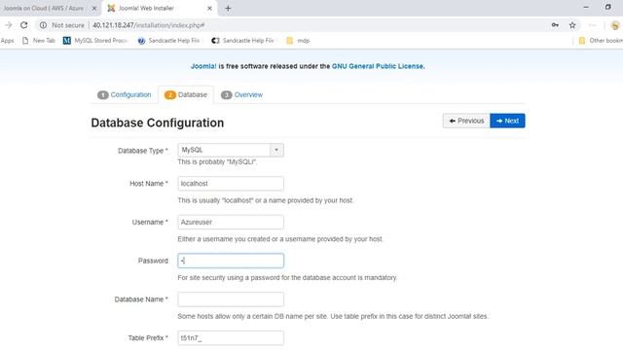Bookmark this page with the star icon
This screenshot has height=350, width=623.
572,25
